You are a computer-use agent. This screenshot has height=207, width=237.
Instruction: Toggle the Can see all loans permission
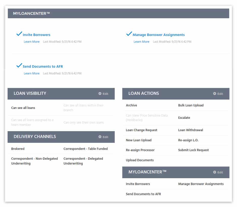[x=23, y=107]
